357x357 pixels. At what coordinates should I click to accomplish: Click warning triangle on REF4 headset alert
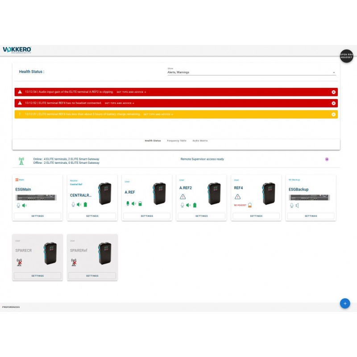(x=20, y=103)
